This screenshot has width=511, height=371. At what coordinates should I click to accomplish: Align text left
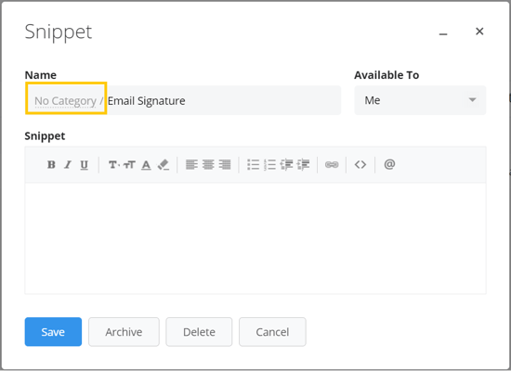tap(191, 165)
